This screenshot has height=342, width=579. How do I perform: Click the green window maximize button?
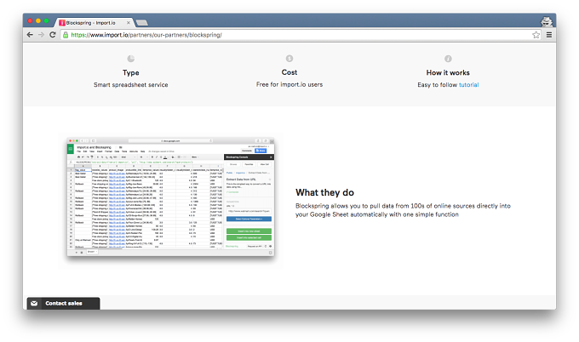[x=47, y=21]
